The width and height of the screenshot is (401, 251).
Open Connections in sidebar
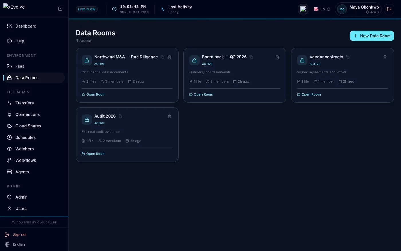pyautogui.click(x=34, y=114)
